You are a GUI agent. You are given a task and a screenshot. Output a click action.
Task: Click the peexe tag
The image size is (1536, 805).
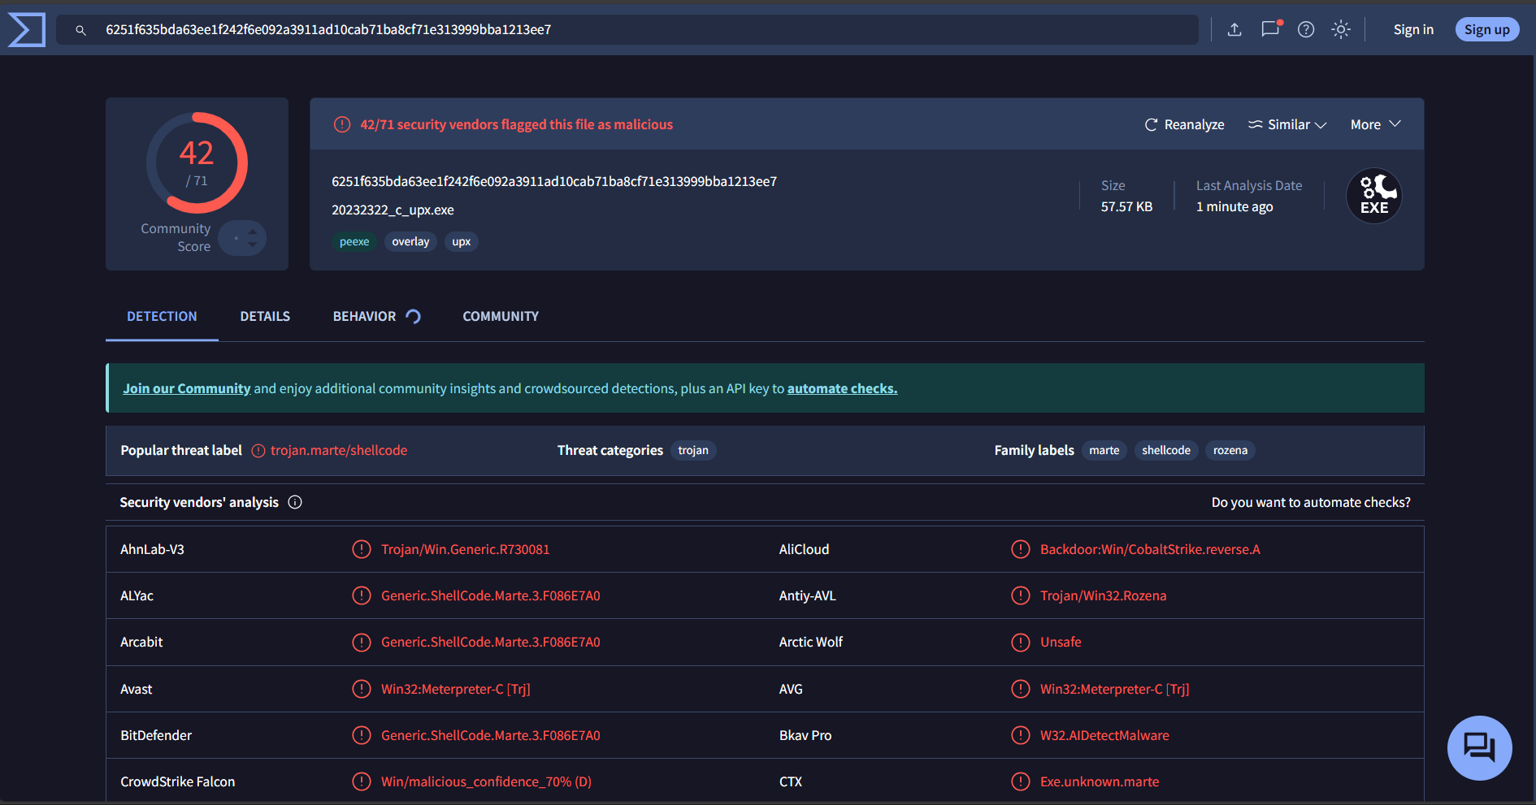click(354, 241)
